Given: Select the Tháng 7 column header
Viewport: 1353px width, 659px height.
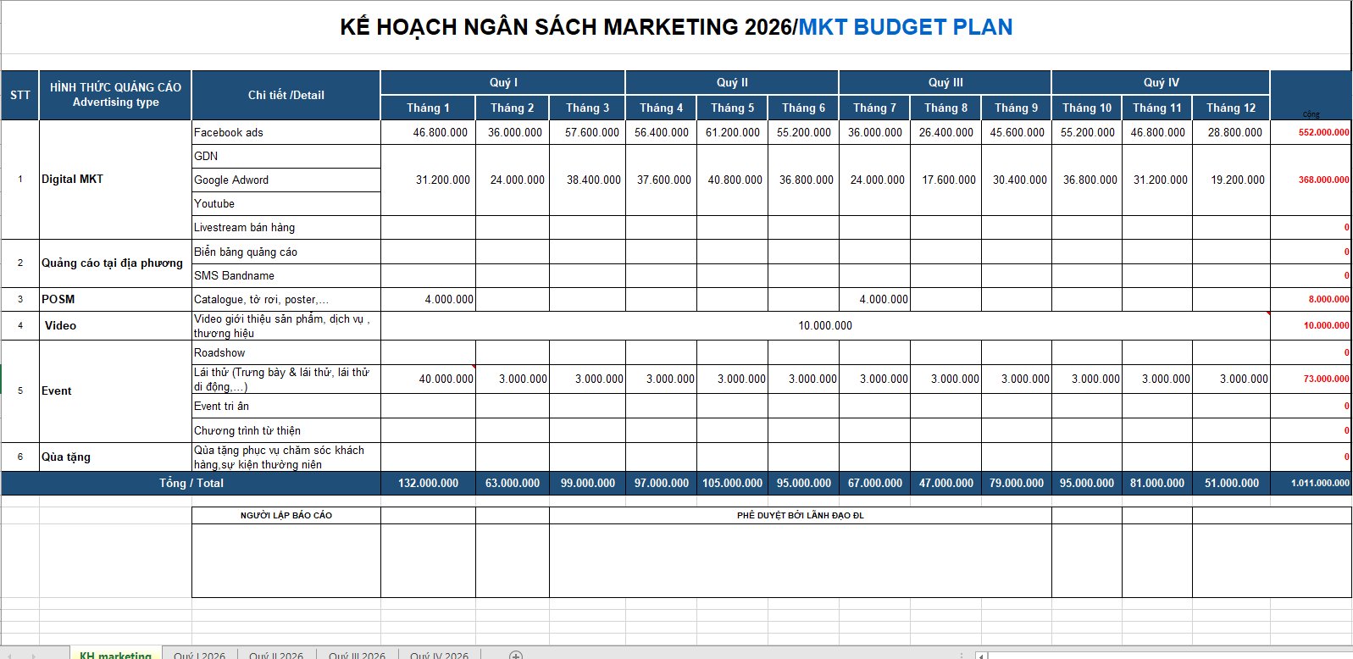Looking at the screenshot, I should (x=874, y=108).
